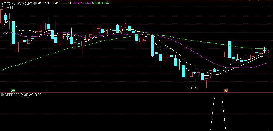Click the MA60: 13.47 label

(101, 3)
